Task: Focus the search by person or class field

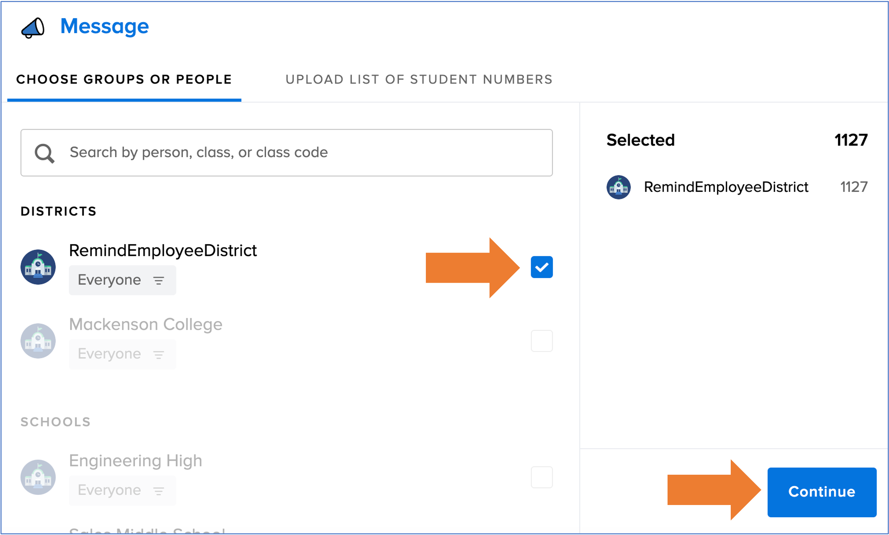Action: [287, 152]
